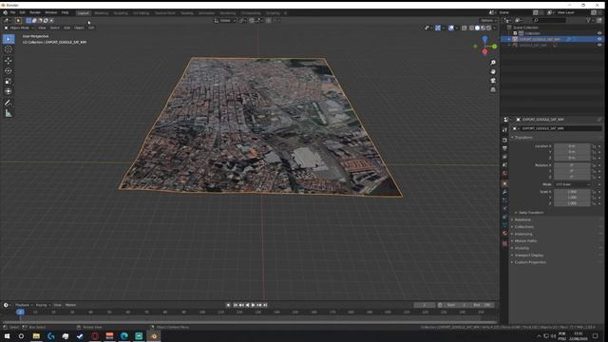Toggle visibility eye of EXPORT_GOOGLE_SAT_WM object
608x342 pixels.
click(599, 39)
